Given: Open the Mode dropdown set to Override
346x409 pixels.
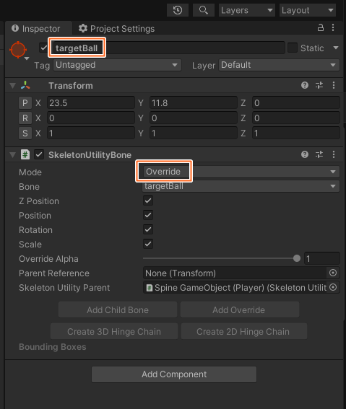Looking at the screenshot, I should tap(241, 172).
